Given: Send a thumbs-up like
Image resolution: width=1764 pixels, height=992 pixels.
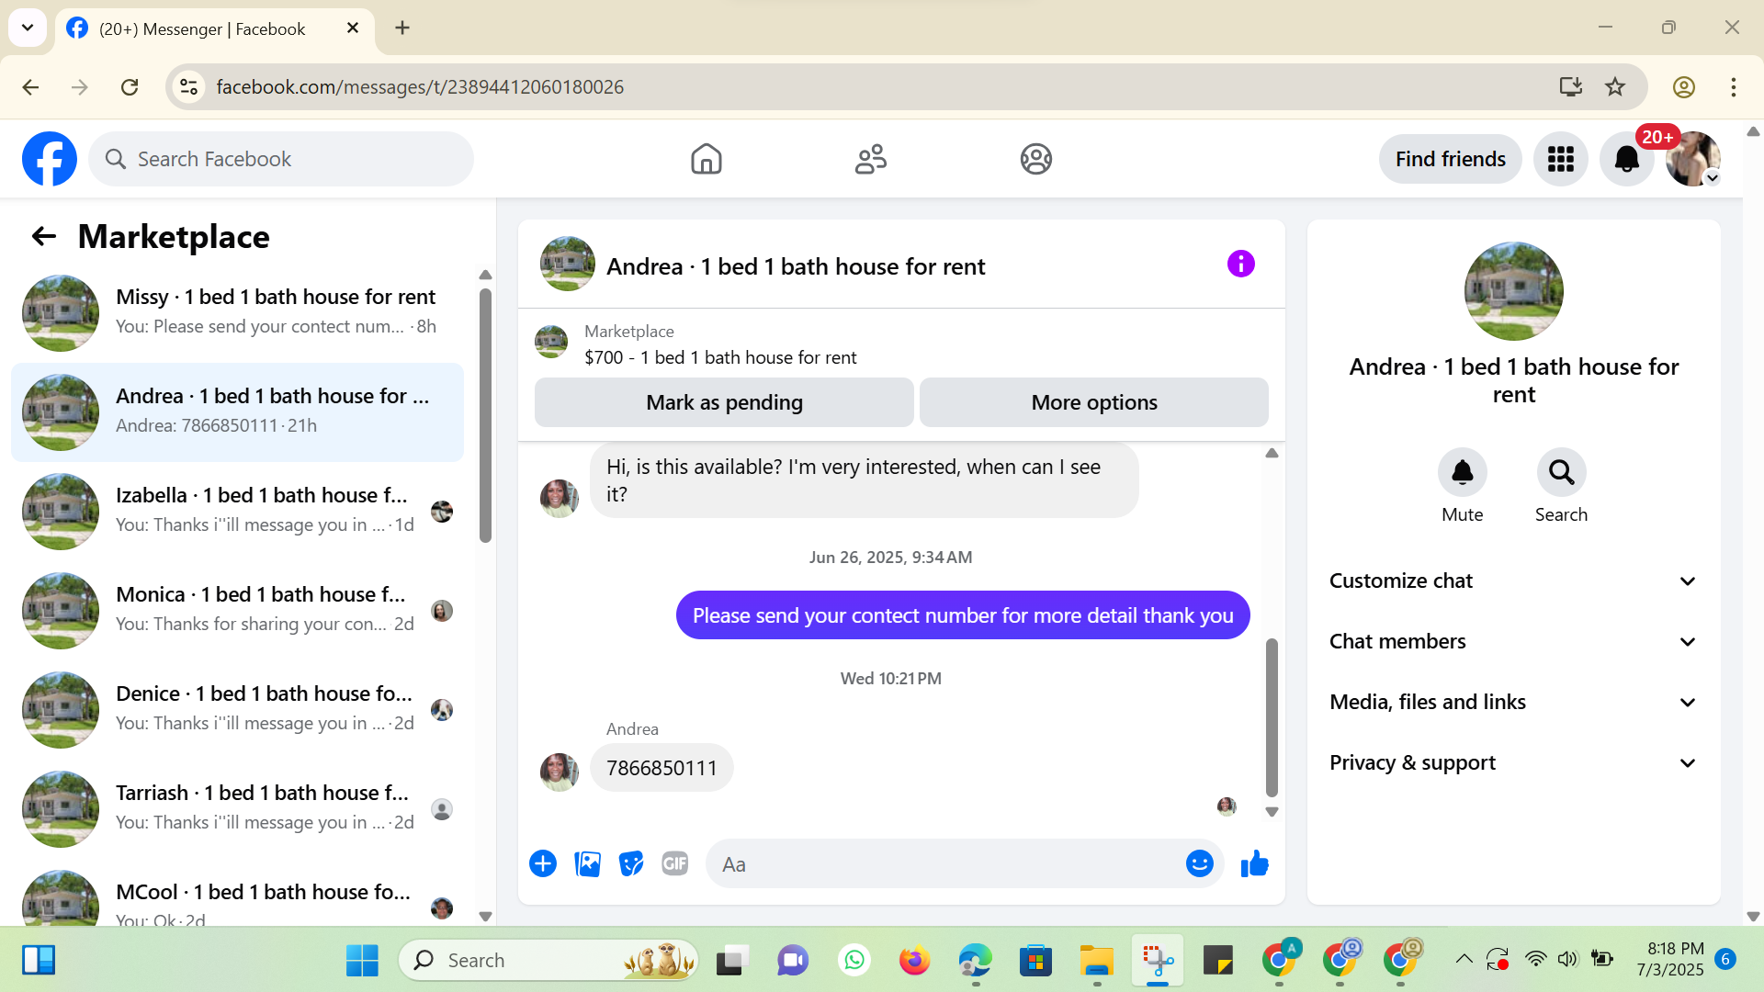Looking at the screenshot, I should point(1254,864).
